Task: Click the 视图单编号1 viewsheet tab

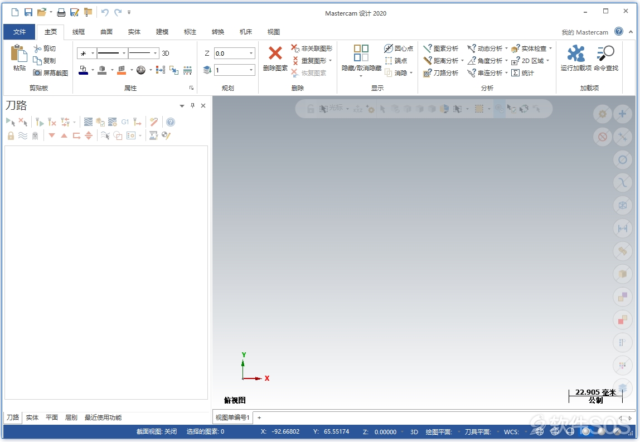Action: click(232, 417)
